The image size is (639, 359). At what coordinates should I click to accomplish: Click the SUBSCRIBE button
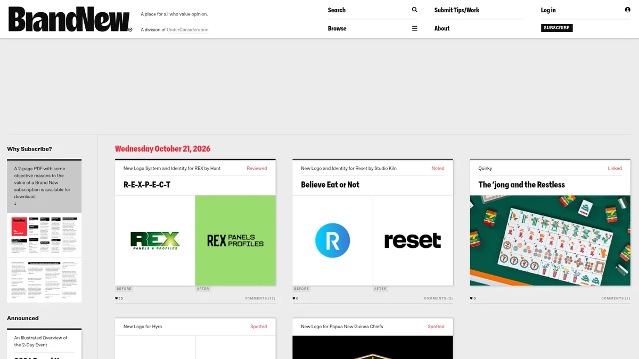556,28
